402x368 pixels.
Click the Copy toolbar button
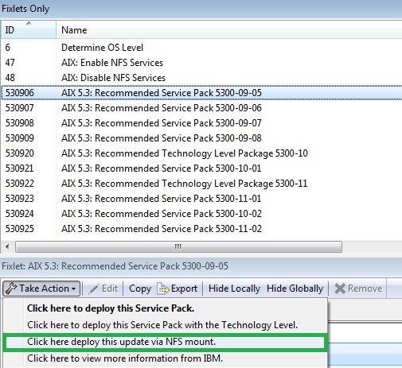(x=140, y=289)
